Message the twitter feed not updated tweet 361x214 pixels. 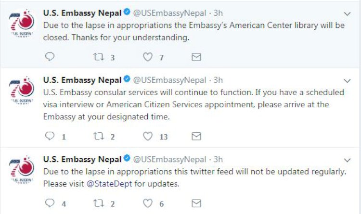point(196,203)
